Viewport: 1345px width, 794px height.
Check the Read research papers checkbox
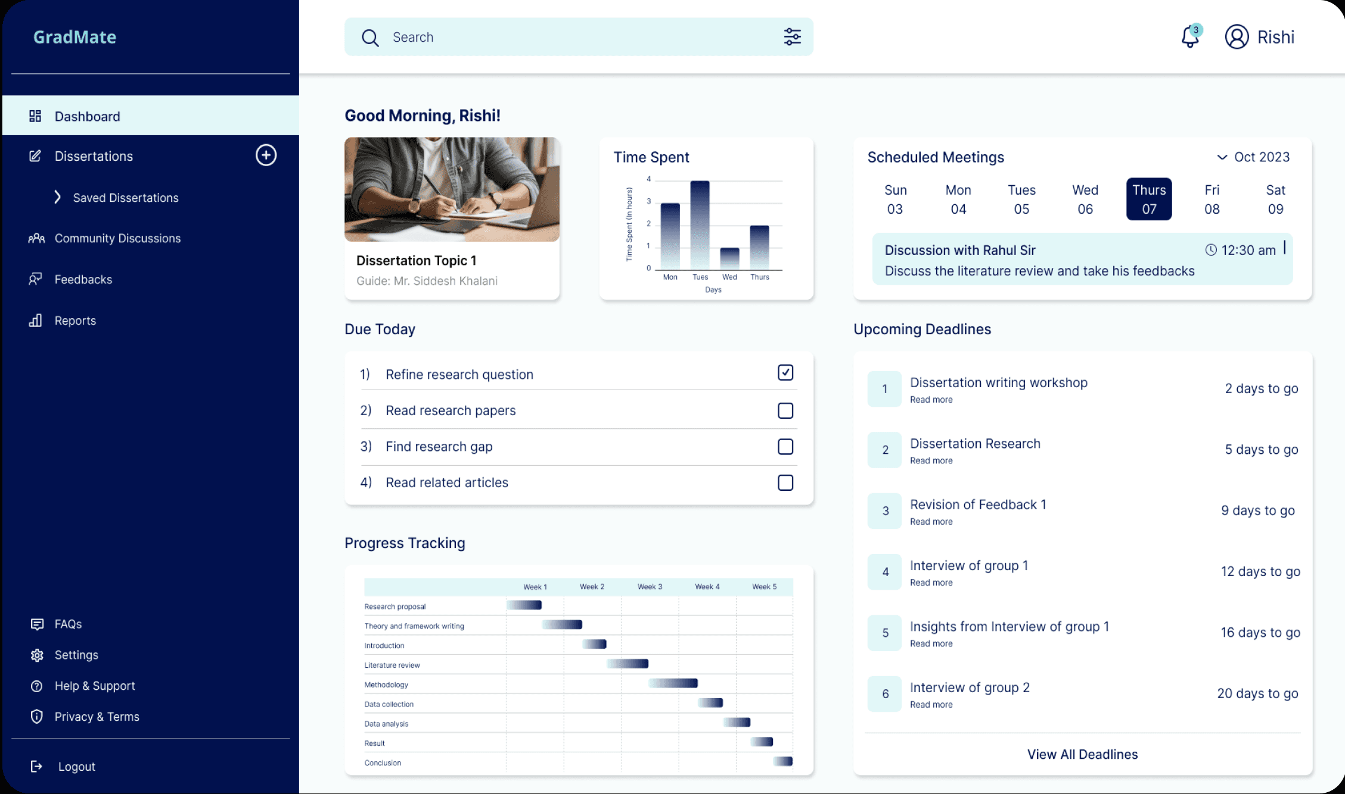point(785,411)
